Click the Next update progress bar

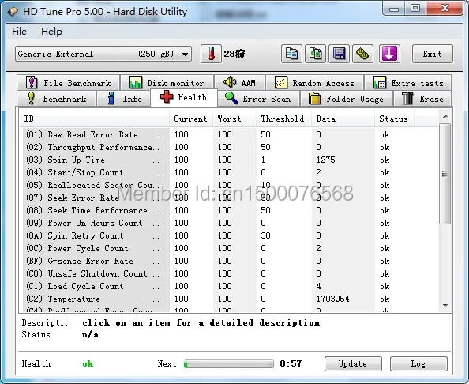(229, 363)
